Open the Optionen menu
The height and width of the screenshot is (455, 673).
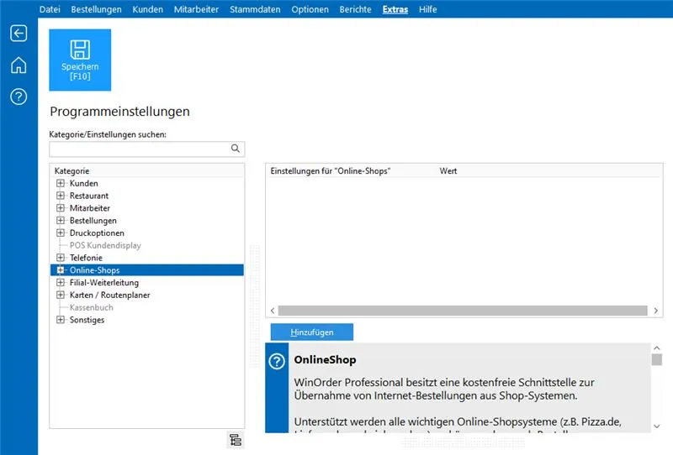pyautogui.click(x=310, y=9)
